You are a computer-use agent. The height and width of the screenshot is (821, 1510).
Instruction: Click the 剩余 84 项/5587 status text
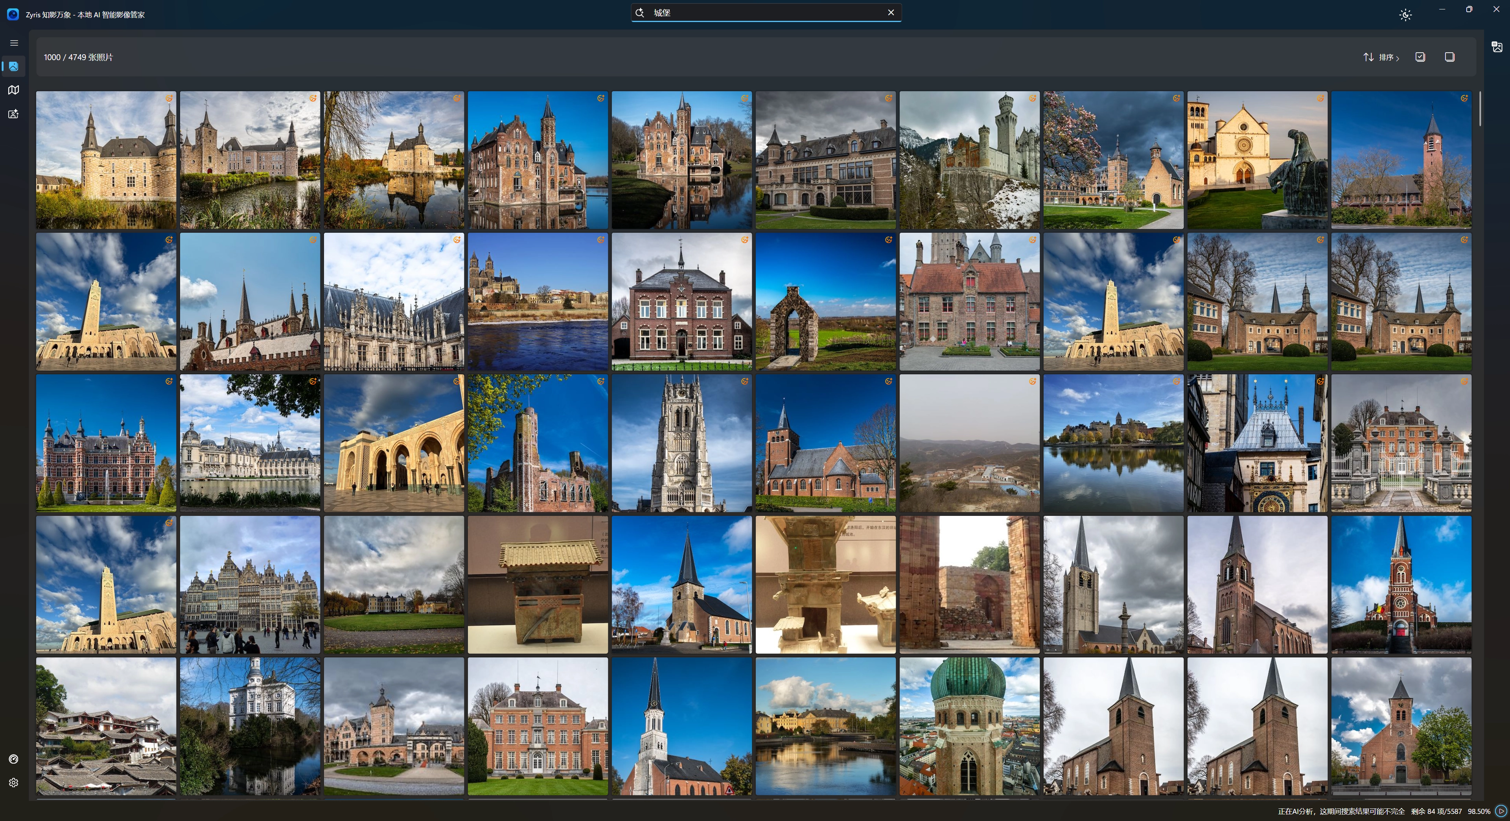point(1436,812)
